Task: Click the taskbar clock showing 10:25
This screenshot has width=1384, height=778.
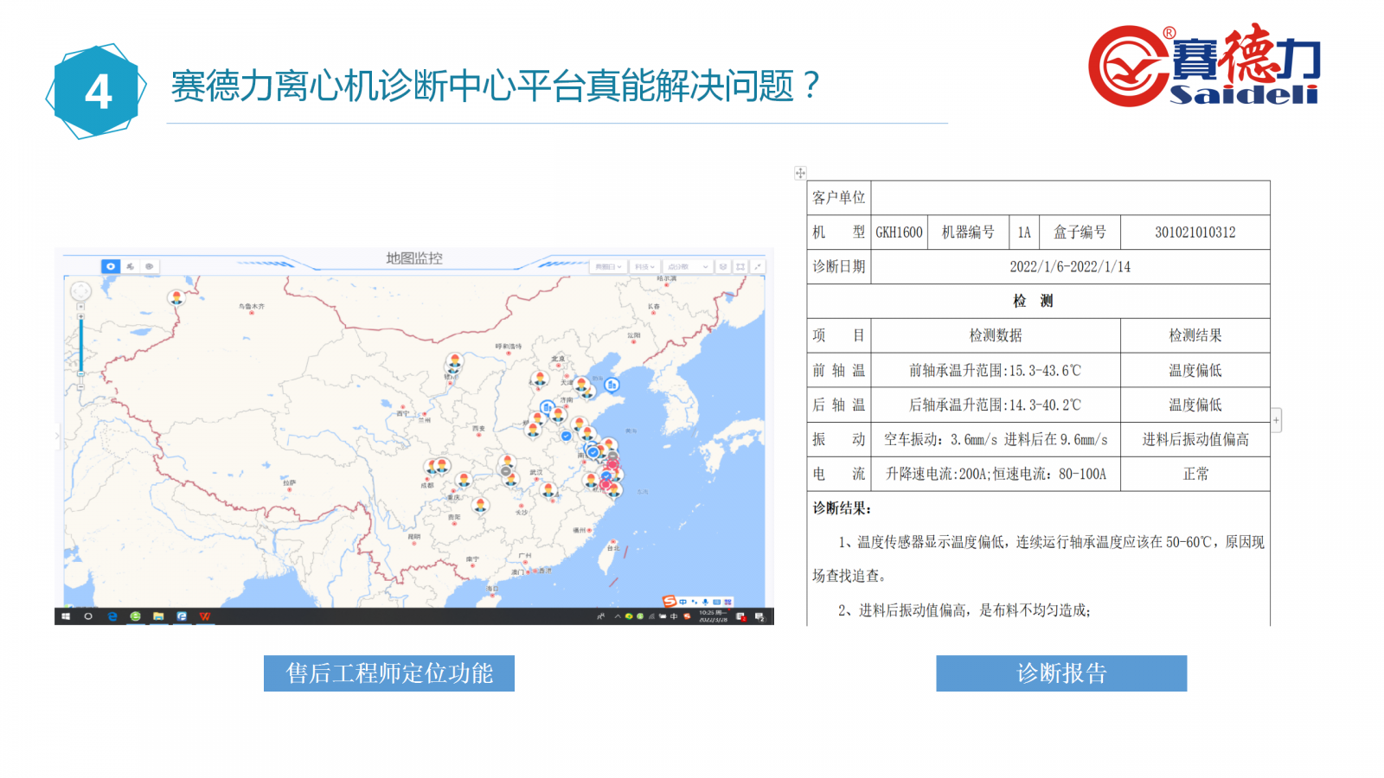Action: (713, 616)
